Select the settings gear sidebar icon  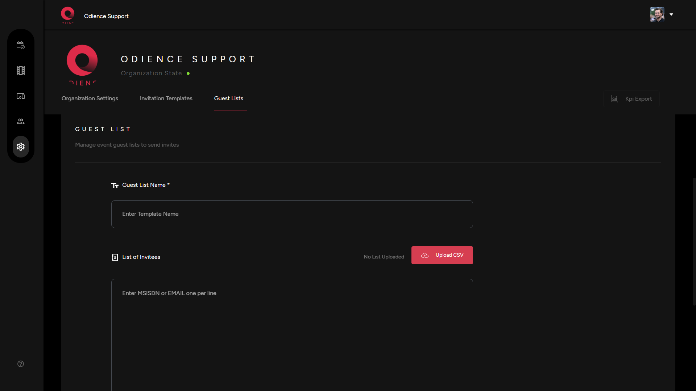21,147
